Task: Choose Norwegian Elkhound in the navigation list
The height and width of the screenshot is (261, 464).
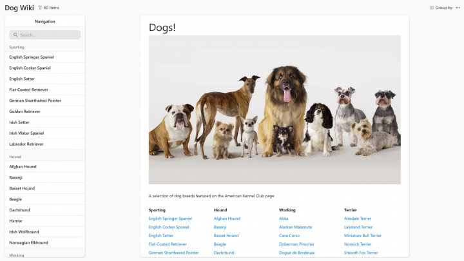Action: point(28,243)
